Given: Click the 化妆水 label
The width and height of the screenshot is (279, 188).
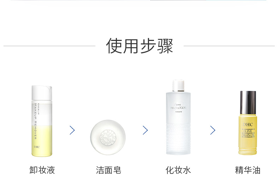Looking at the screenshot, I should click(178, 170).
